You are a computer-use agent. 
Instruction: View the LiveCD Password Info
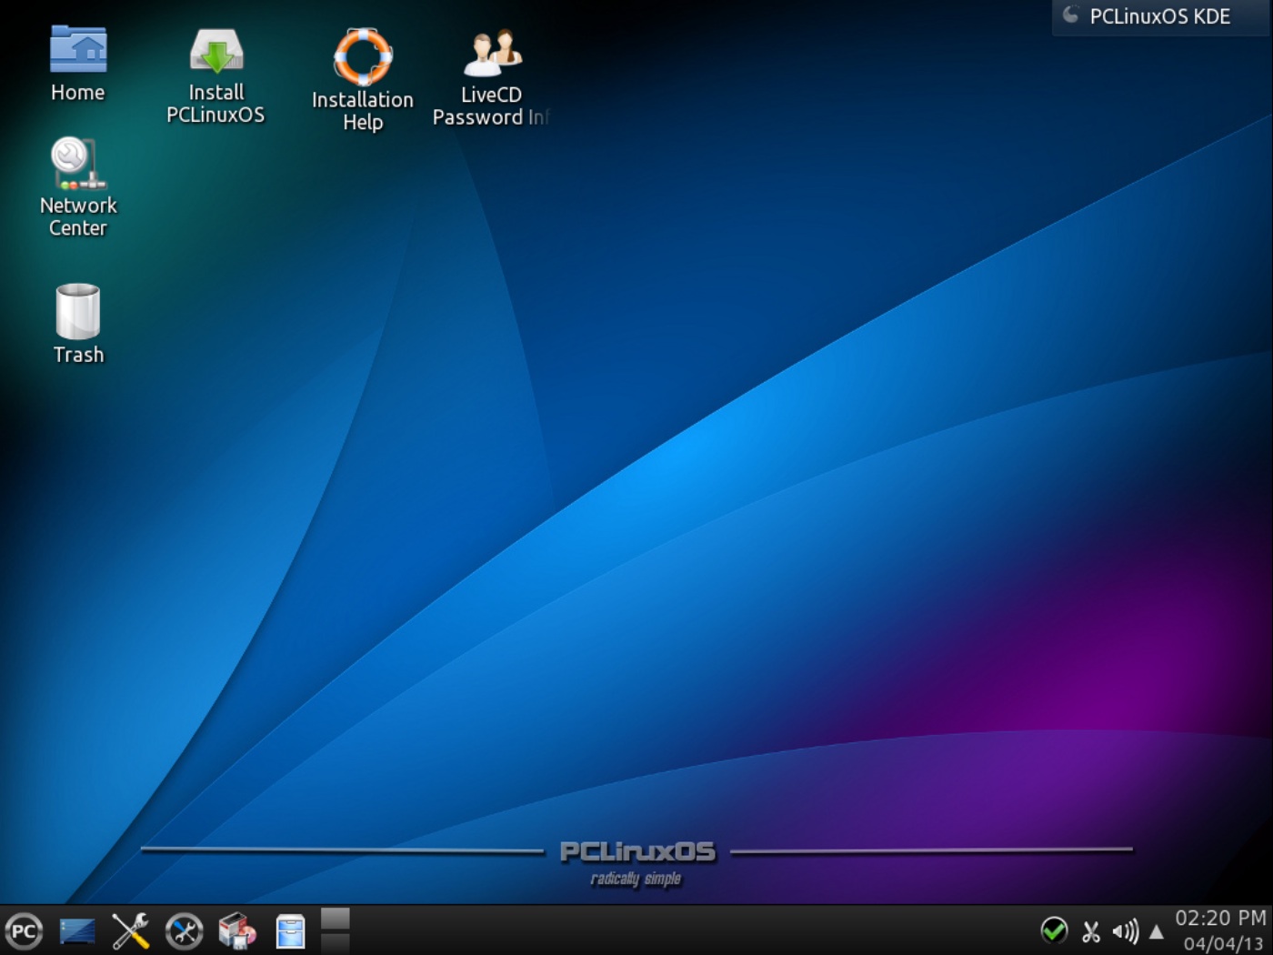click(x=491, y=55)
